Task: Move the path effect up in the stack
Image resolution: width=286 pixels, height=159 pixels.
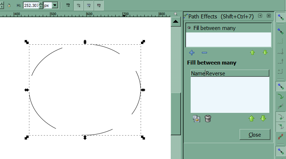Action: click(253, 53)
